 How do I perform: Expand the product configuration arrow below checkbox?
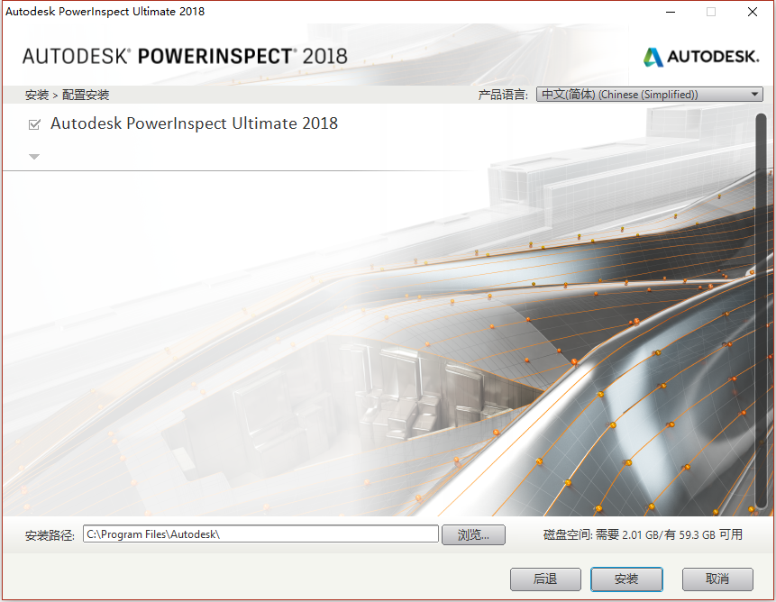34,157
